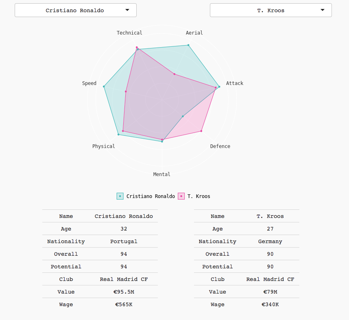Click the teal legend color swatch
Screen dimensions: 349x320
(120, 196)
